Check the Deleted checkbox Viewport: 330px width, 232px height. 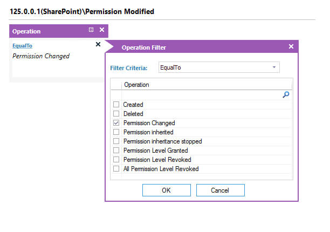point(116,114)
